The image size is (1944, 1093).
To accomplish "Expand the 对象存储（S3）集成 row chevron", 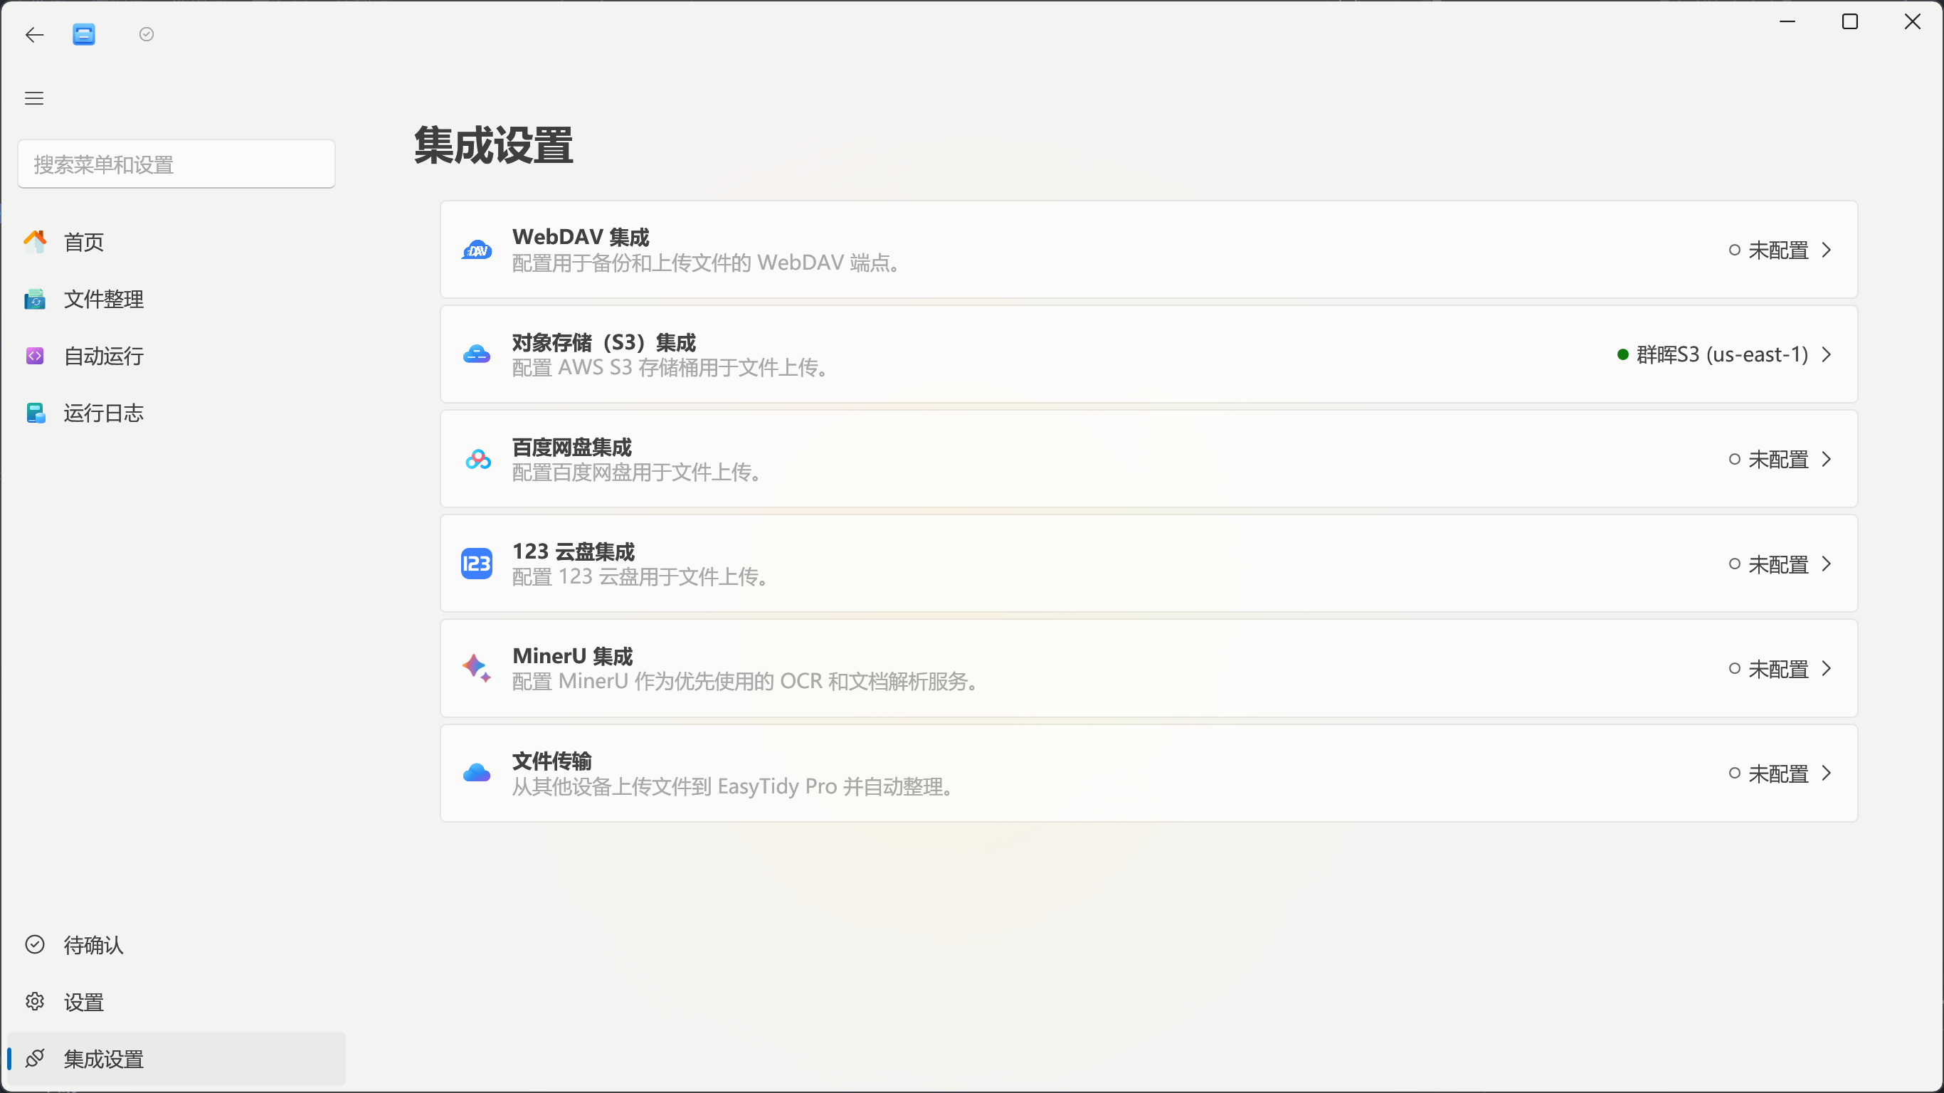I will [1827, 354].
